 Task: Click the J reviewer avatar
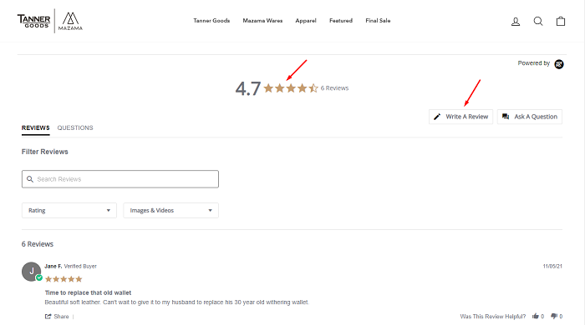click(x=32, y=272)
